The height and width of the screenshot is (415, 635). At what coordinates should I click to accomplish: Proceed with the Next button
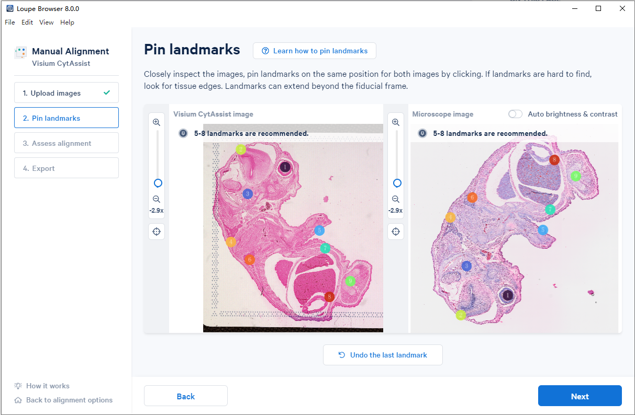tap(580, 396)
